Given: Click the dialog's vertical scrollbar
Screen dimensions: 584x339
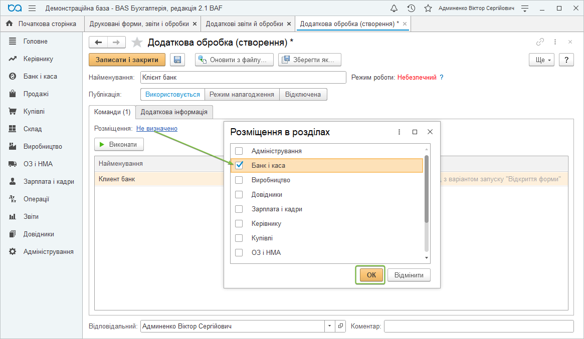Looking at the screenshot, I should (427, 190).
